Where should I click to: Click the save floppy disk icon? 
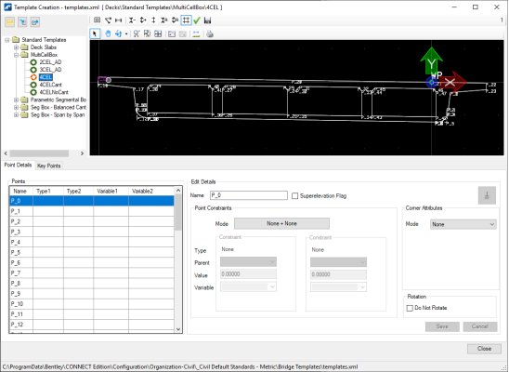(x=207, y=20)
